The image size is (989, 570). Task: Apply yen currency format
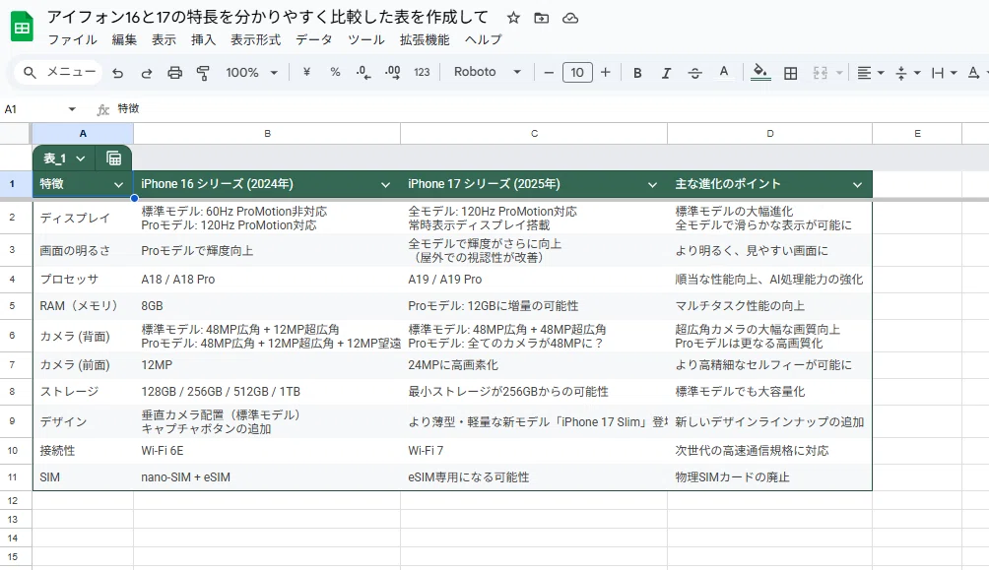[306, 72]
